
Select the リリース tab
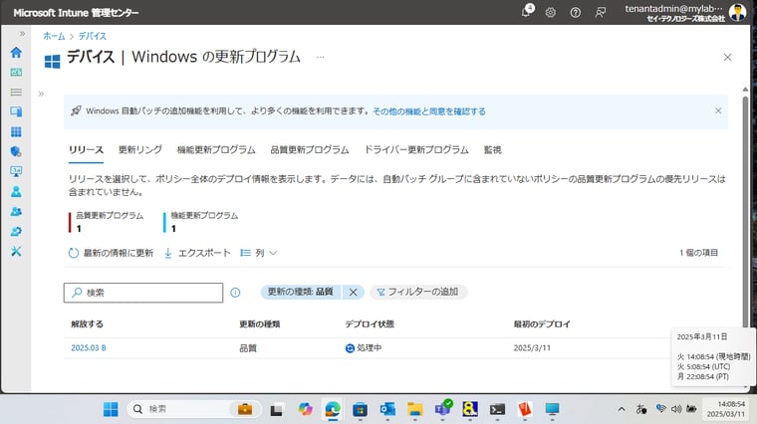pyautogui.click(x=86, y=150)
